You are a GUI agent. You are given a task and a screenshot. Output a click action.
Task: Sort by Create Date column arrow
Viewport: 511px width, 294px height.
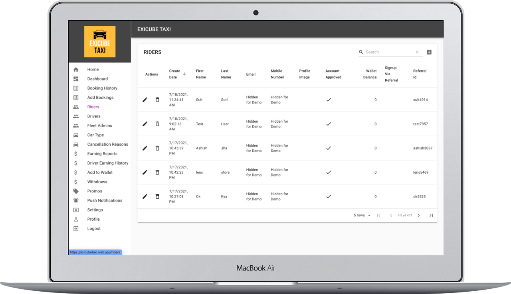pos(184,74)
